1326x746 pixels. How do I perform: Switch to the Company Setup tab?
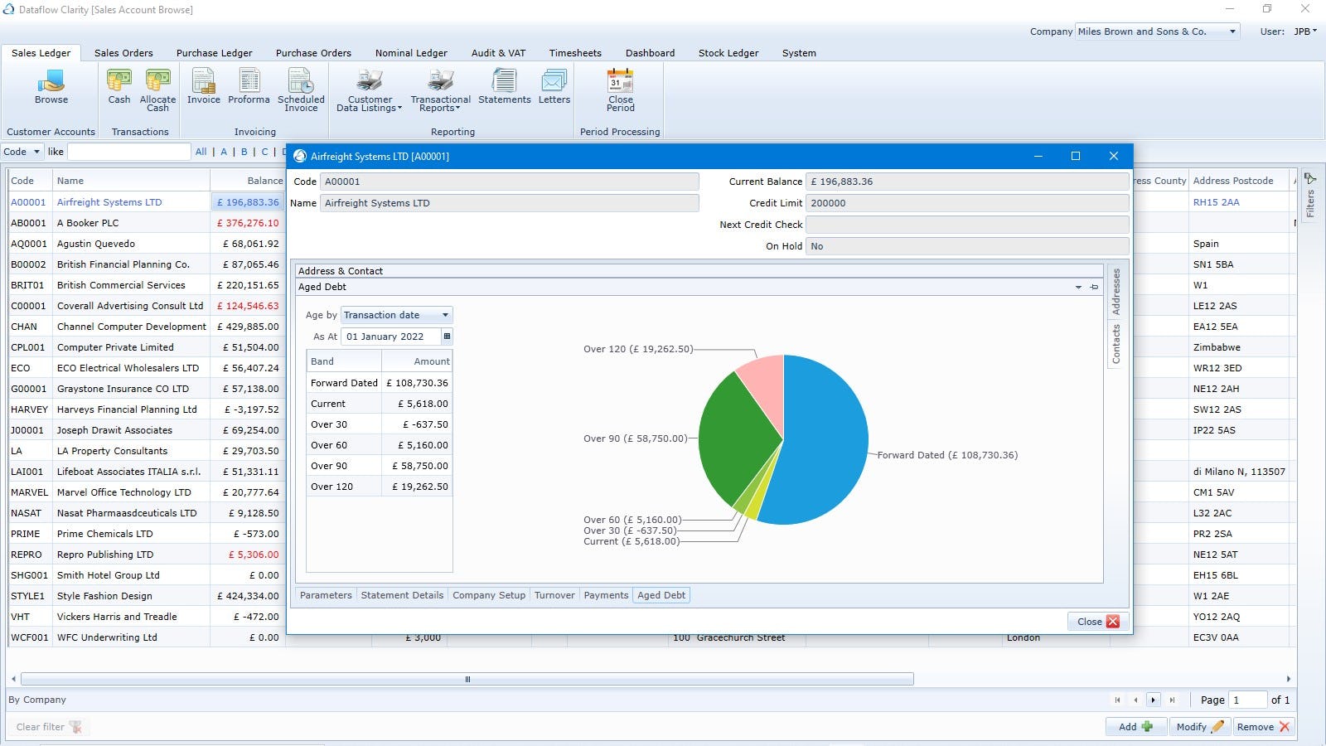click(489, 595)
